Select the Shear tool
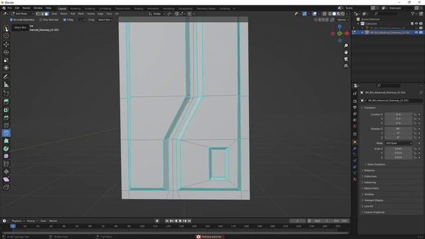 (x=6, y=179)
